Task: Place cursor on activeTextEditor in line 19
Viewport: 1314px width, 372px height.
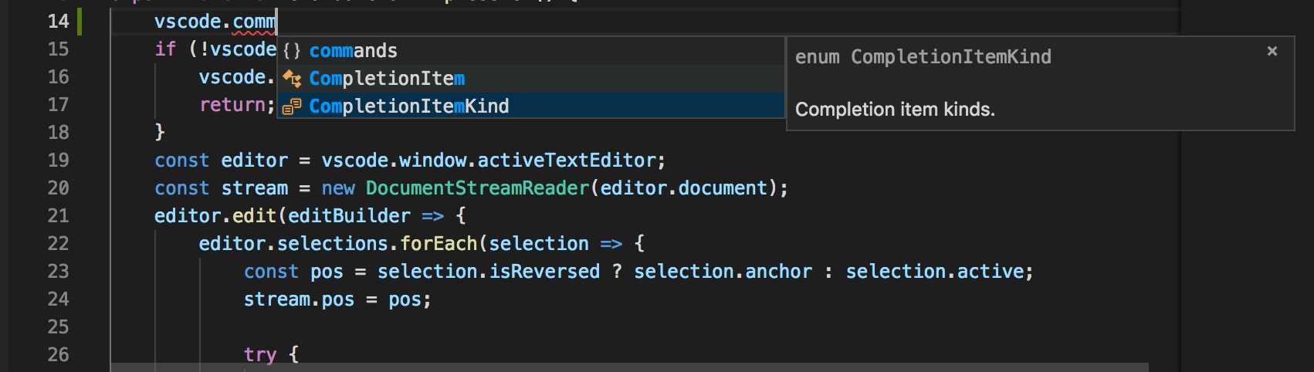Action: (x=567, y=161)
